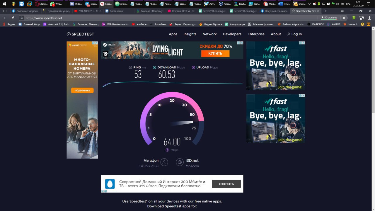The height and width of the screenshot is (211, 375).
Task: Open Enterprise in Speedtest navigation
Action: point(256,34)
